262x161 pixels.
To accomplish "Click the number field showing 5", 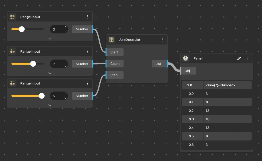I will click(56, 96).
